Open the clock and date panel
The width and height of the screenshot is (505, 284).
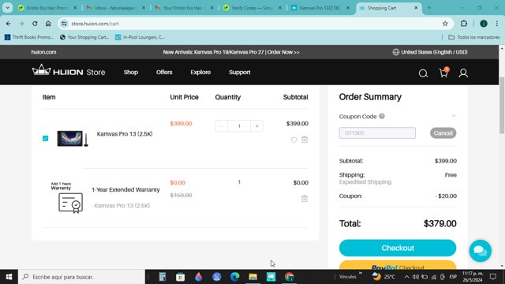pyautogui.click(x=473, y=277)
